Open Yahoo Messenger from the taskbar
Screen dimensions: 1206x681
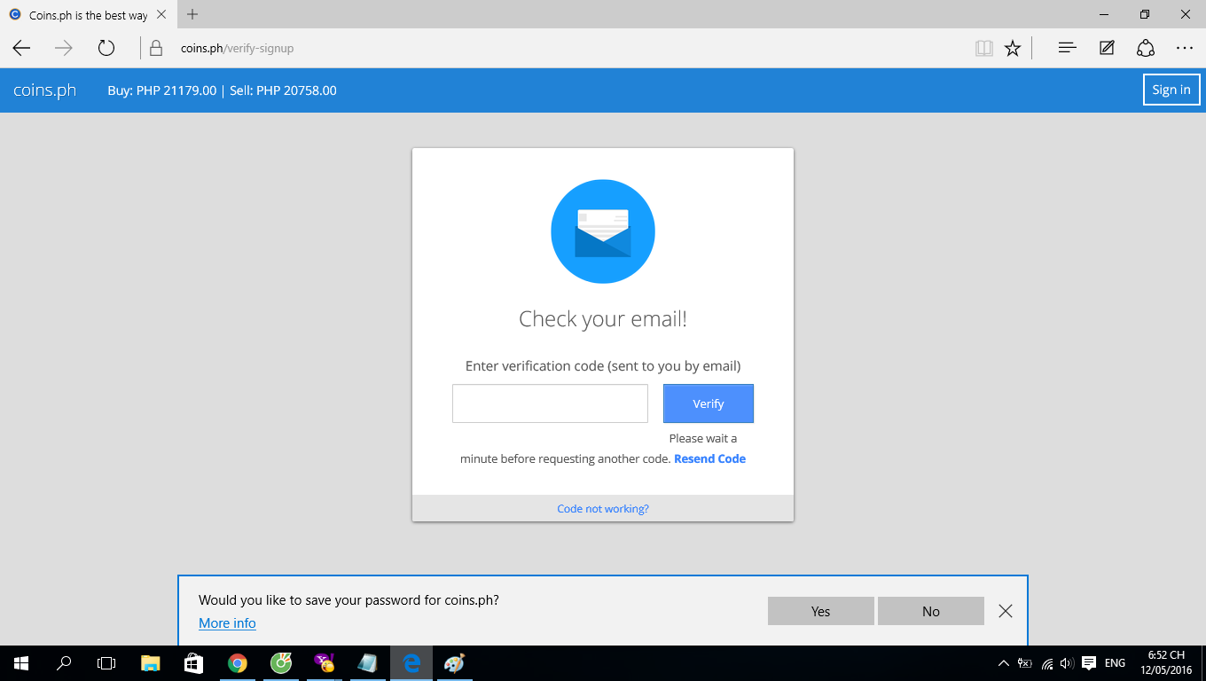[324, 663]
